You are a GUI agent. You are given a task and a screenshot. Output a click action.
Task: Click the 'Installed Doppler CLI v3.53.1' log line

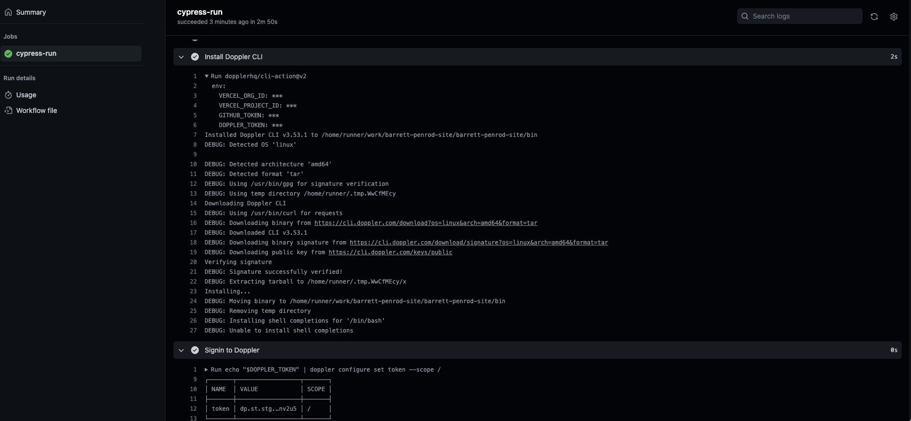[x=371, y=135]
